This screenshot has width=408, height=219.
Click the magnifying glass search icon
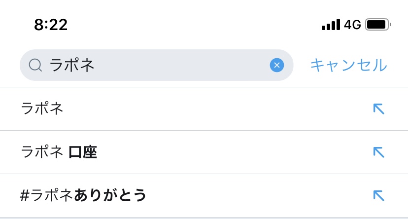[35, 65]
